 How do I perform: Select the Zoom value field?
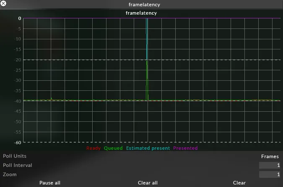click(x=270, y=174)
